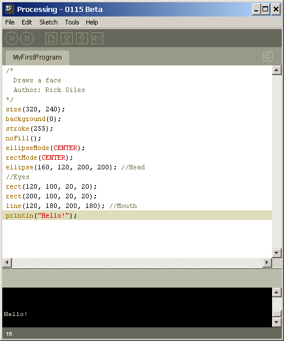The height and width of the screenshot is (341, 284).
Task: Open the Sketch menu
Action: pos(48,22)
